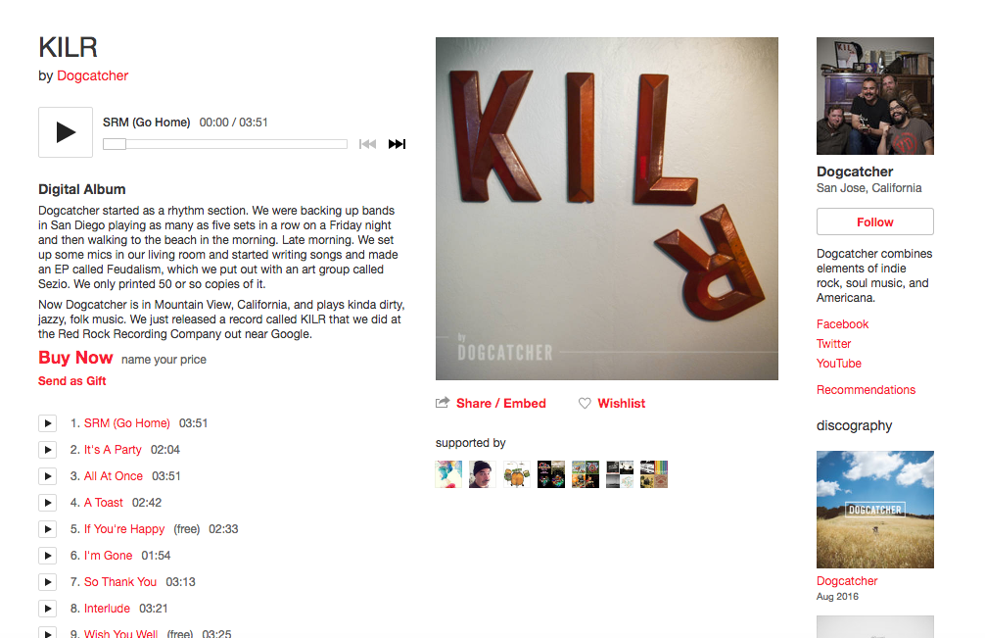This screenshot has width=985, height=638.
Task: Play track 7 So Thank You
Action: [x=48, y=581]
